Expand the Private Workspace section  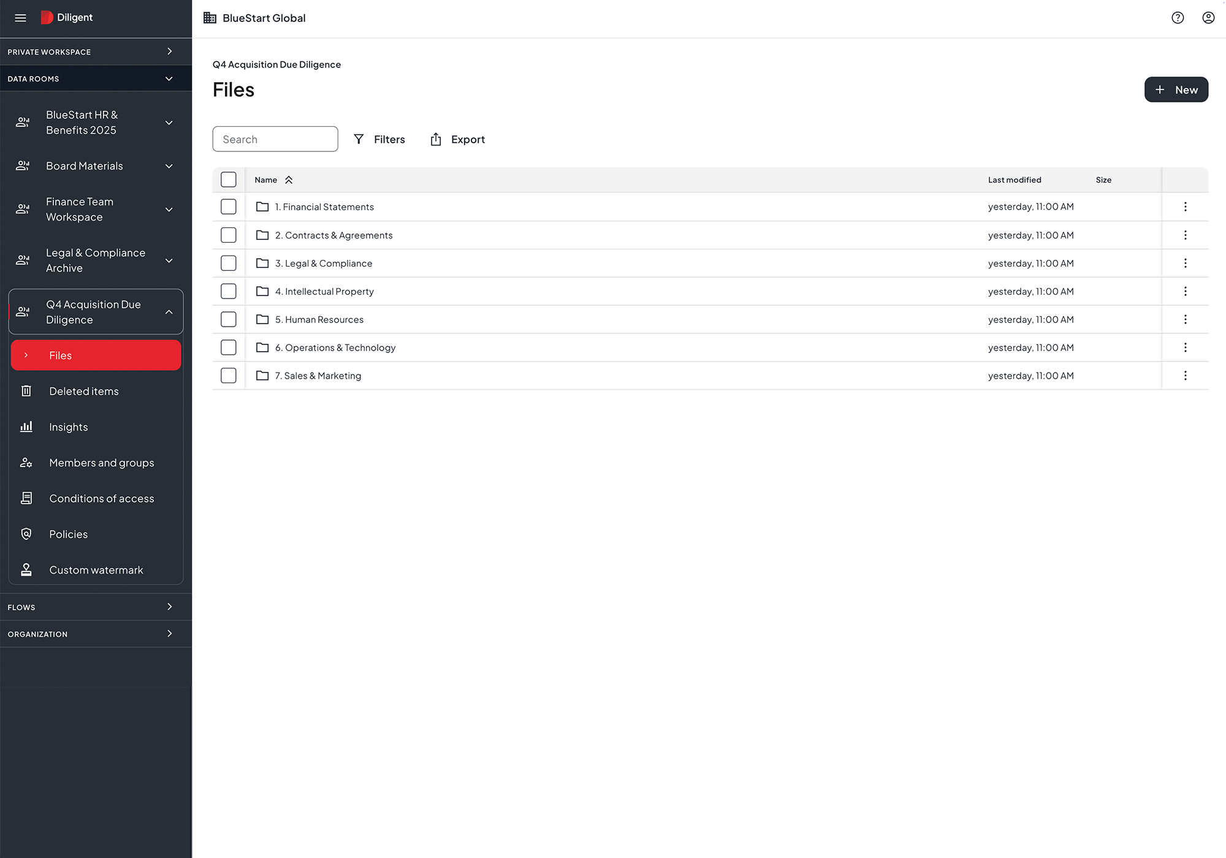pos(96,51)
